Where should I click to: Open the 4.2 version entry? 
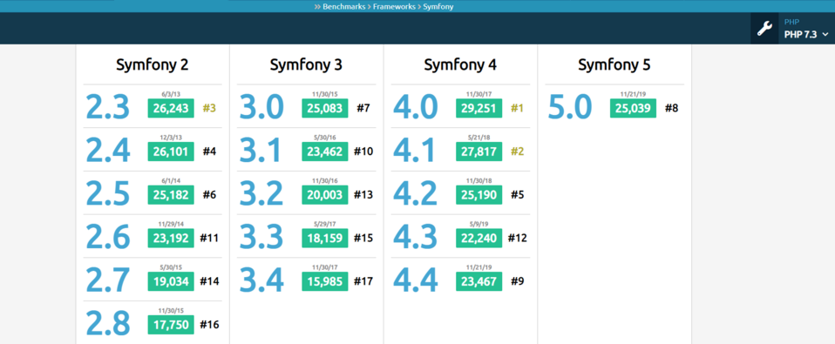click(416, 194)
